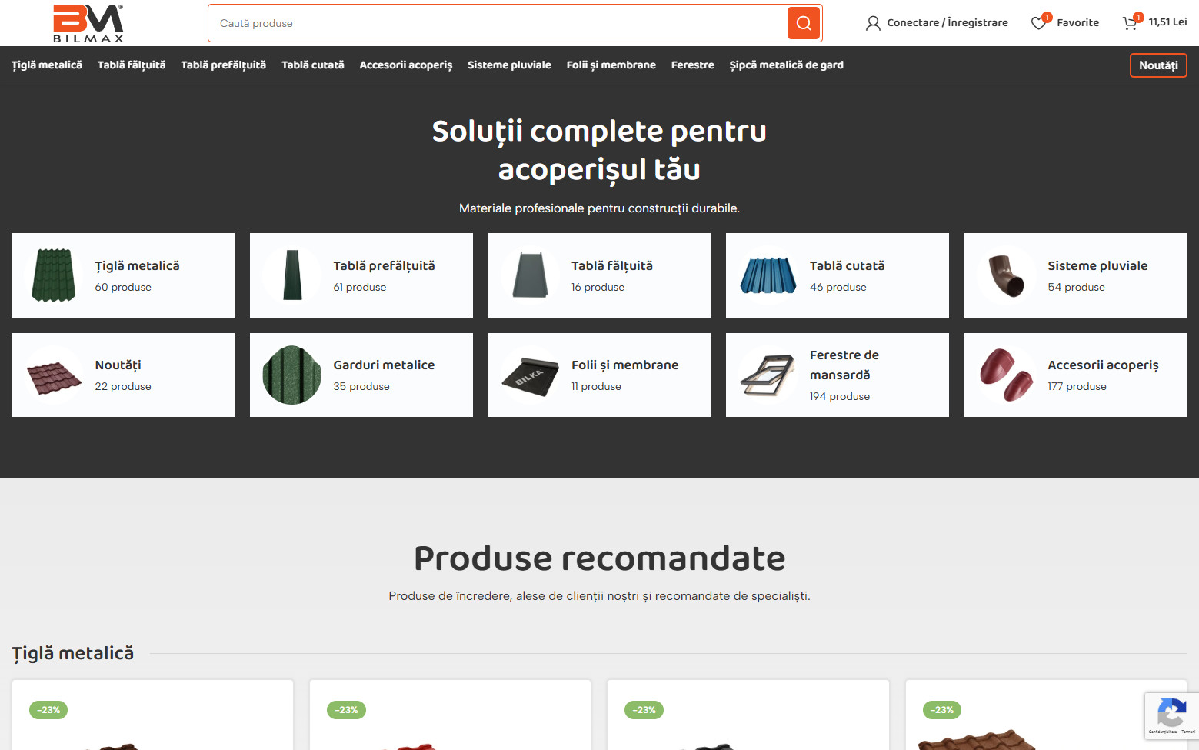
Task: Open Șipcă metalică de gard menu
Action: 786,65
